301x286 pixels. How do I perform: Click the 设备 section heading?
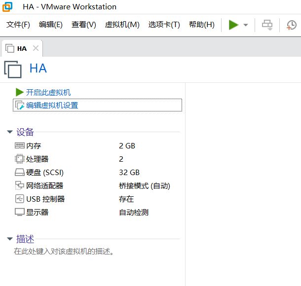pyautogui.click(x=25, y=132)
